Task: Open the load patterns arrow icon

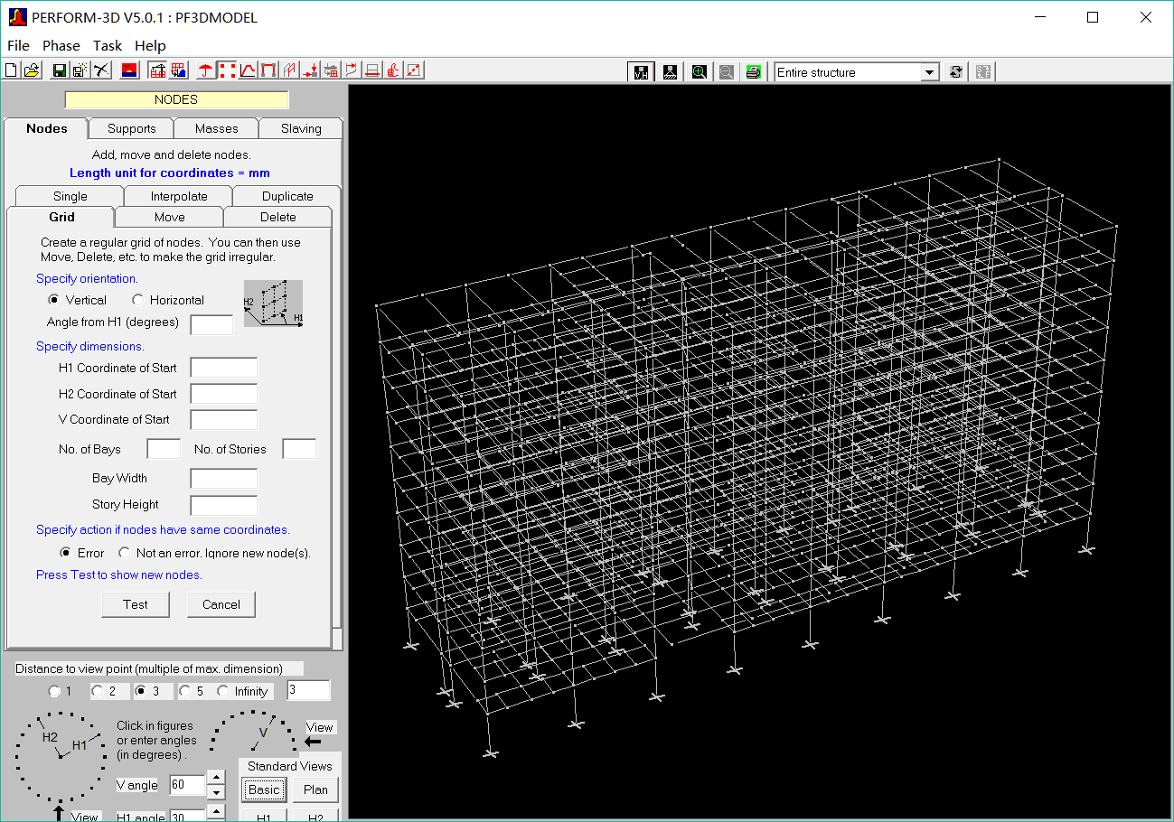Action: coord(310,70)
